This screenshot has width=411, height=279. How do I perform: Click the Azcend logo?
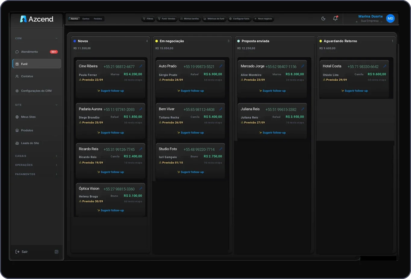36,19
